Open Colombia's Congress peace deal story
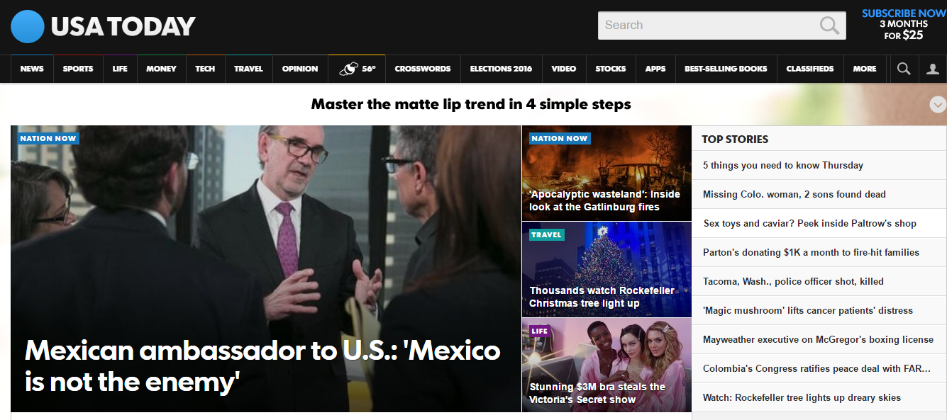947x420 pixels. click(x=820, y=368)
